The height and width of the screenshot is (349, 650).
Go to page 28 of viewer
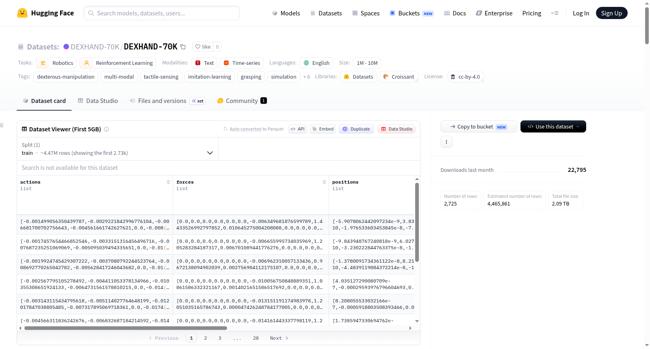click(256, 338)
